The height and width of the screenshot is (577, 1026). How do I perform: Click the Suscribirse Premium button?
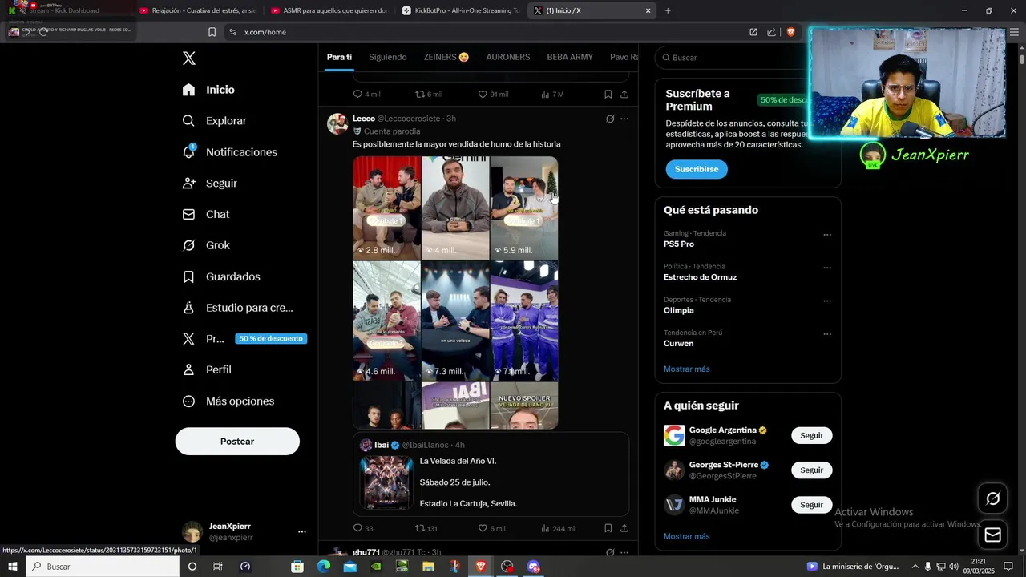697,169
